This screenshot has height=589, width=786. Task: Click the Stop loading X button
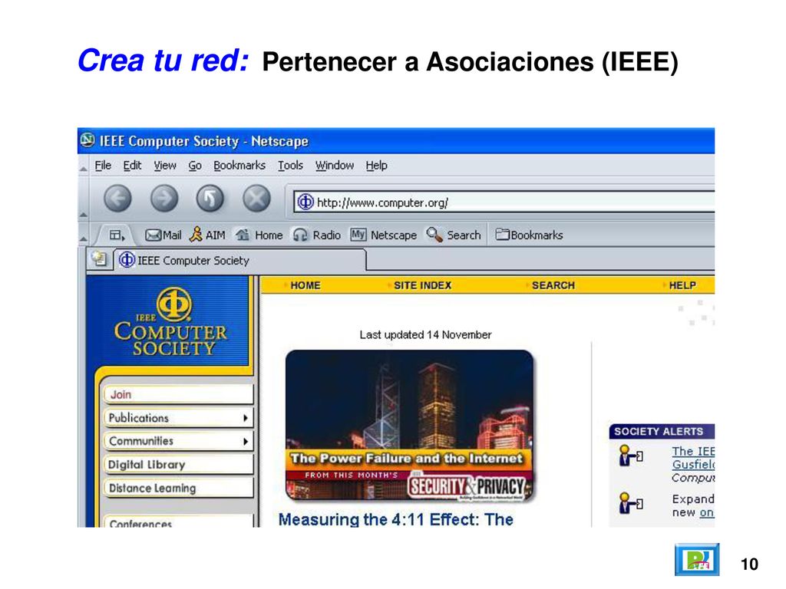256,199
